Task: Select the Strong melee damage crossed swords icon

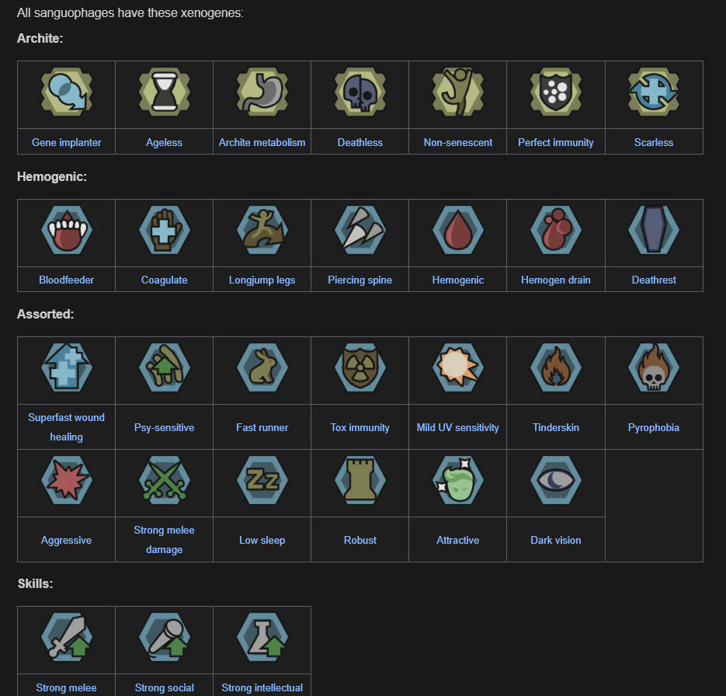Action: 164,480
